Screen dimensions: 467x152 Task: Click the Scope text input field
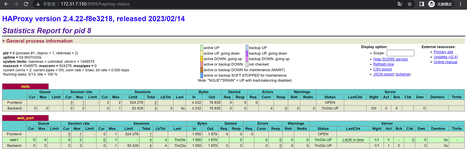pos(400,53)
